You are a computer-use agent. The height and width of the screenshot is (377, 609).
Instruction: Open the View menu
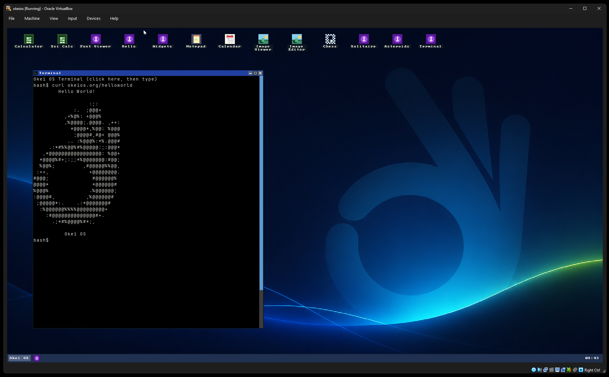click(54, 19)
